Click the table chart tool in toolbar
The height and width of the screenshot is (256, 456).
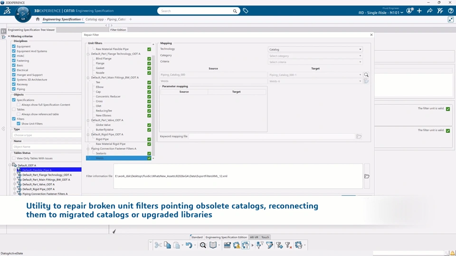(227, 245)
